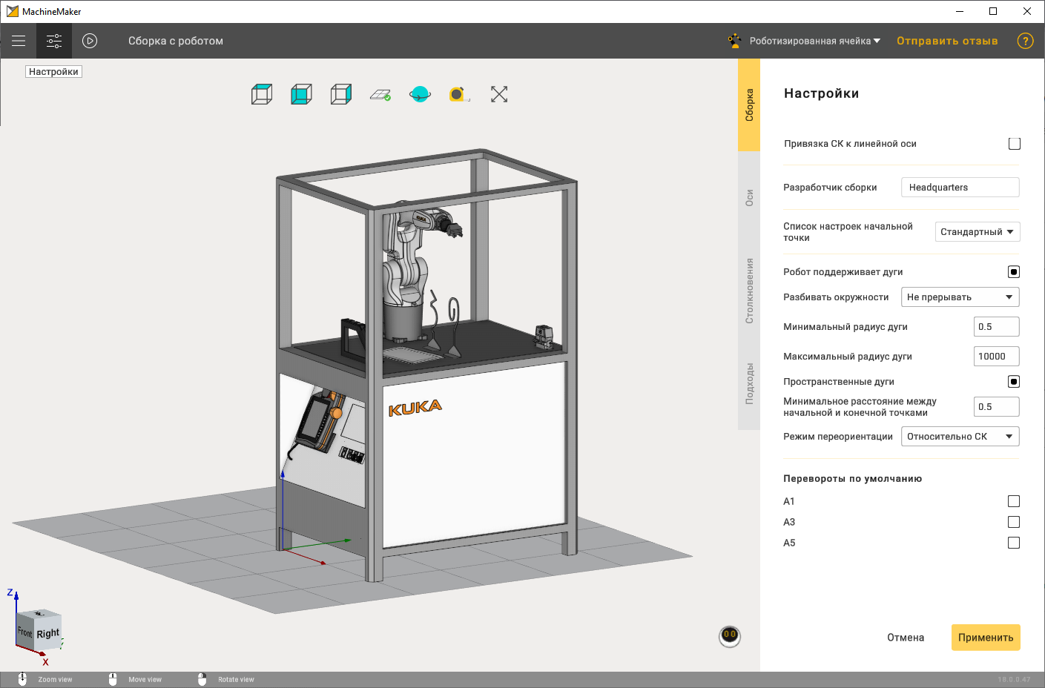Switch to the Сборка tab
Image resolution: width=1045 pixels, height=688 pixels.
[749, 105]
